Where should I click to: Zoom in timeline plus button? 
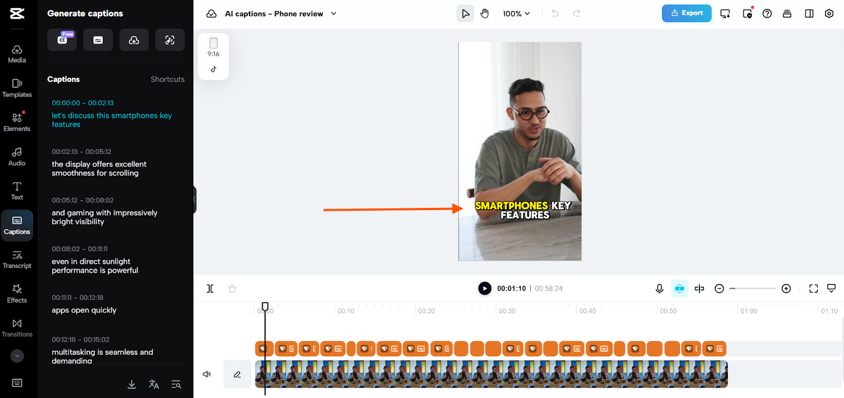coord(786,288)
